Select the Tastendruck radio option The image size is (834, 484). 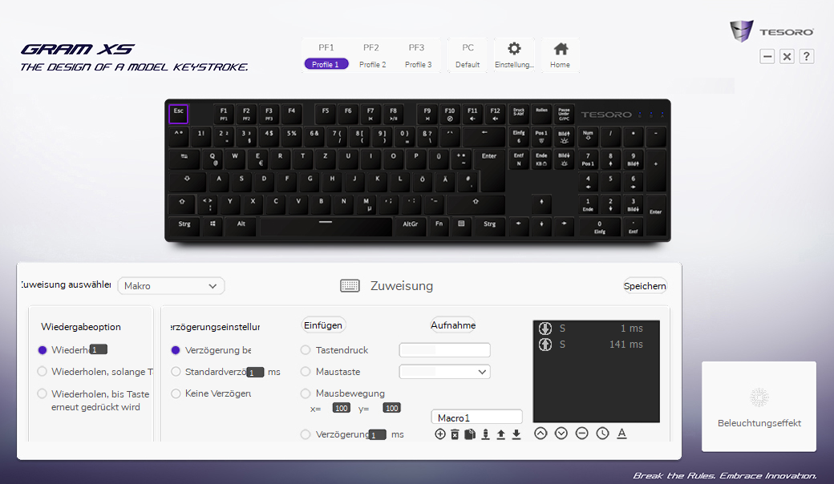306,350
